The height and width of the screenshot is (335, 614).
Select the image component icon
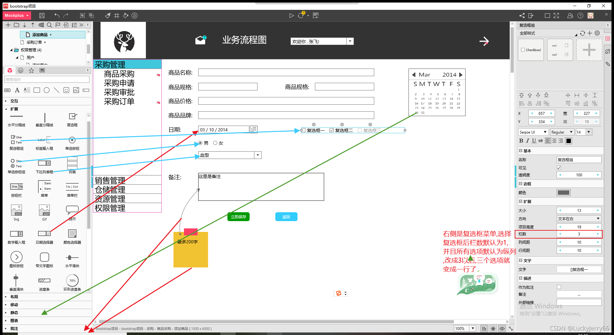[x=76, y=90]
